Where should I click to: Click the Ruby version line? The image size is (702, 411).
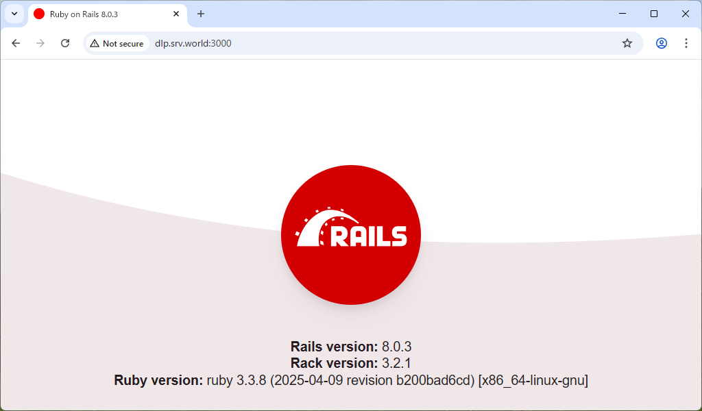coord(351,380)
